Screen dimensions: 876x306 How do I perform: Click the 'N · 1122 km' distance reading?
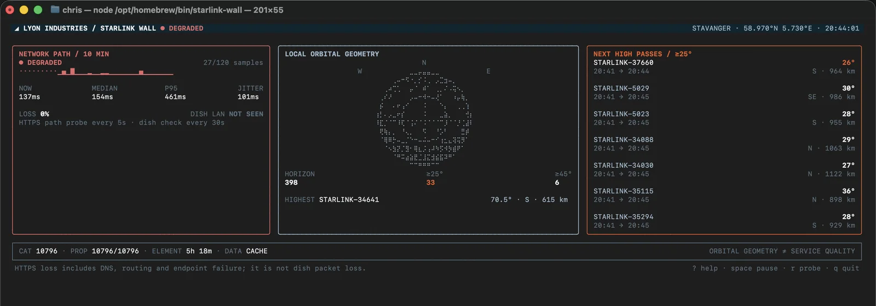(831, 174)
